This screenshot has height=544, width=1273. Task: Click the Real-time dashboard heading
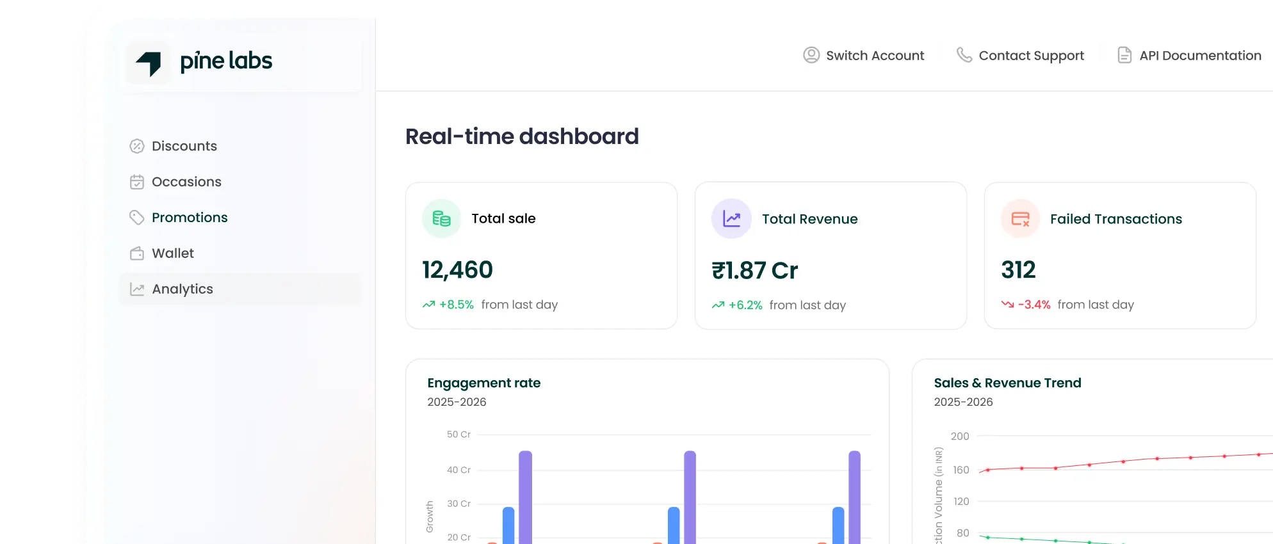coord(522,136)
